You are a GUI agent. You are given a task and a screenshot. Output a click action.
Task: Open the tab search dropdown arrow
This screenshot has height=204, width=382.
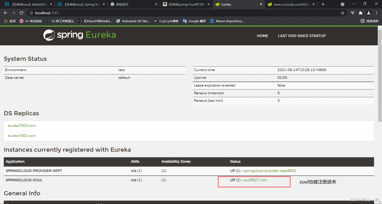pyautogui.click(x=343, y=4)
